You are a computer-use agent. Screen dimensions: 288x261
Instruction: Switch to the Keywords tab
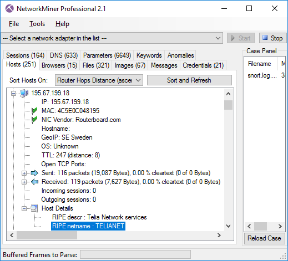point(149,55)
